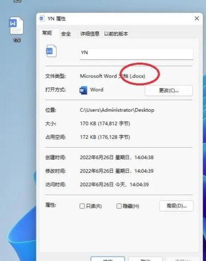This screenshot has height=261, width=206.
Task: Click the YN file name field
Action: 137,53
